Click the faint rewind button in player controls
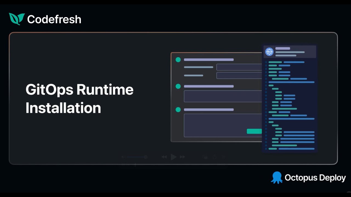The image size is (351, 197). [x=164, y=157]
